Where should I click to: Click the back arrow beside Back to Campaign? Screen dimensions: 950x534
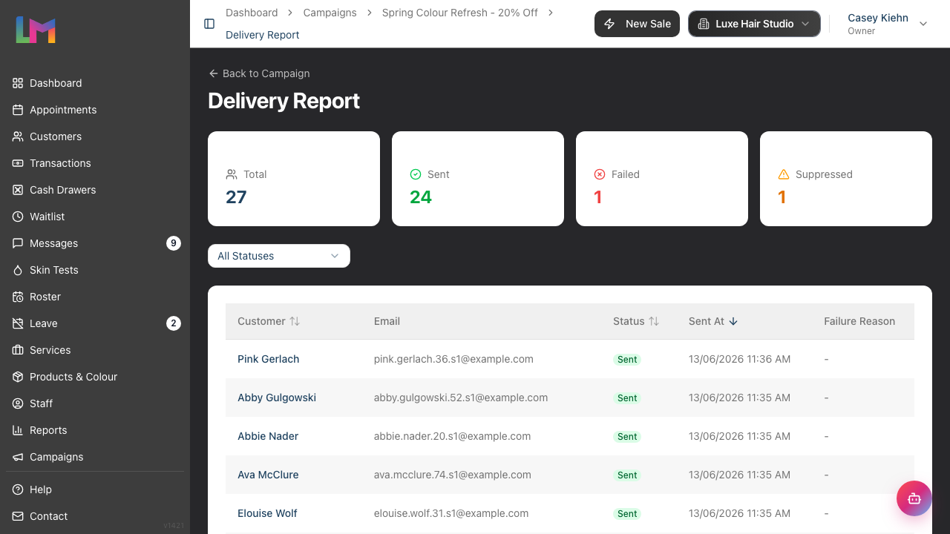click(x=214, y=73)
